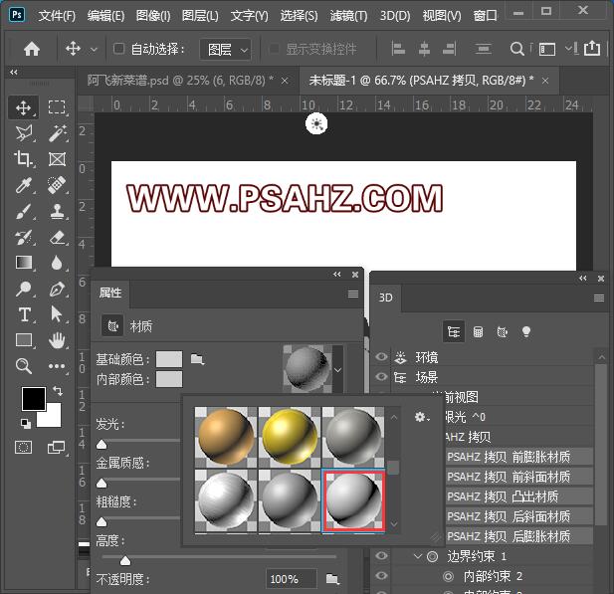Enable the 显示变换控件 checkbox
Screen dimensions: 614x594
274,49
